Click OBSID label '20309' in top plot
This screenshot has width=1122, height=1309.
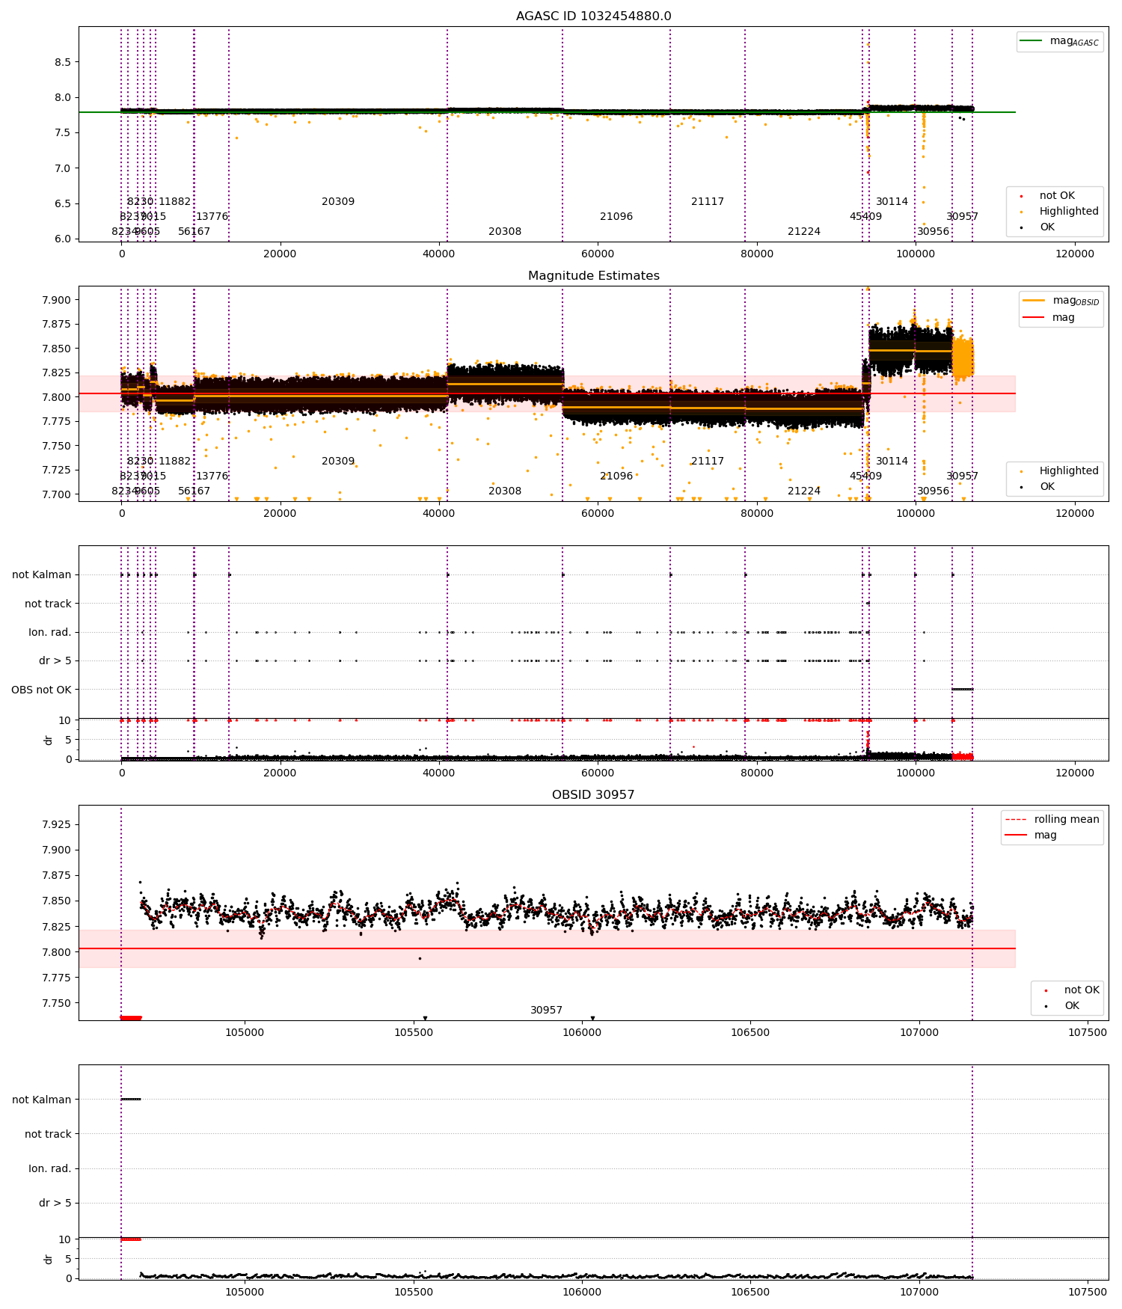[x=338, y=202]
